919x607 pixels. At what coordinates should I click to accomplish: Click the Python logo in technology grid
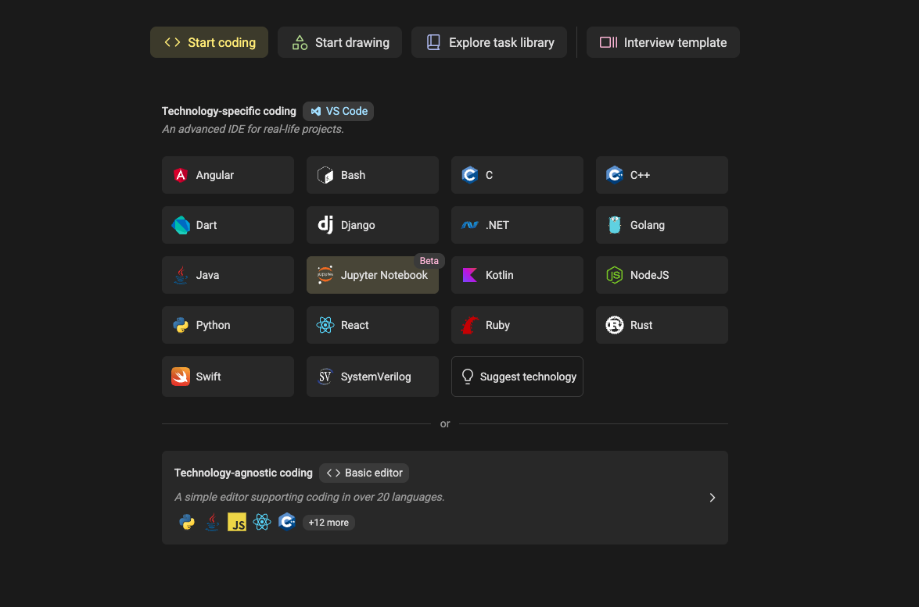[x=181, y=325]
